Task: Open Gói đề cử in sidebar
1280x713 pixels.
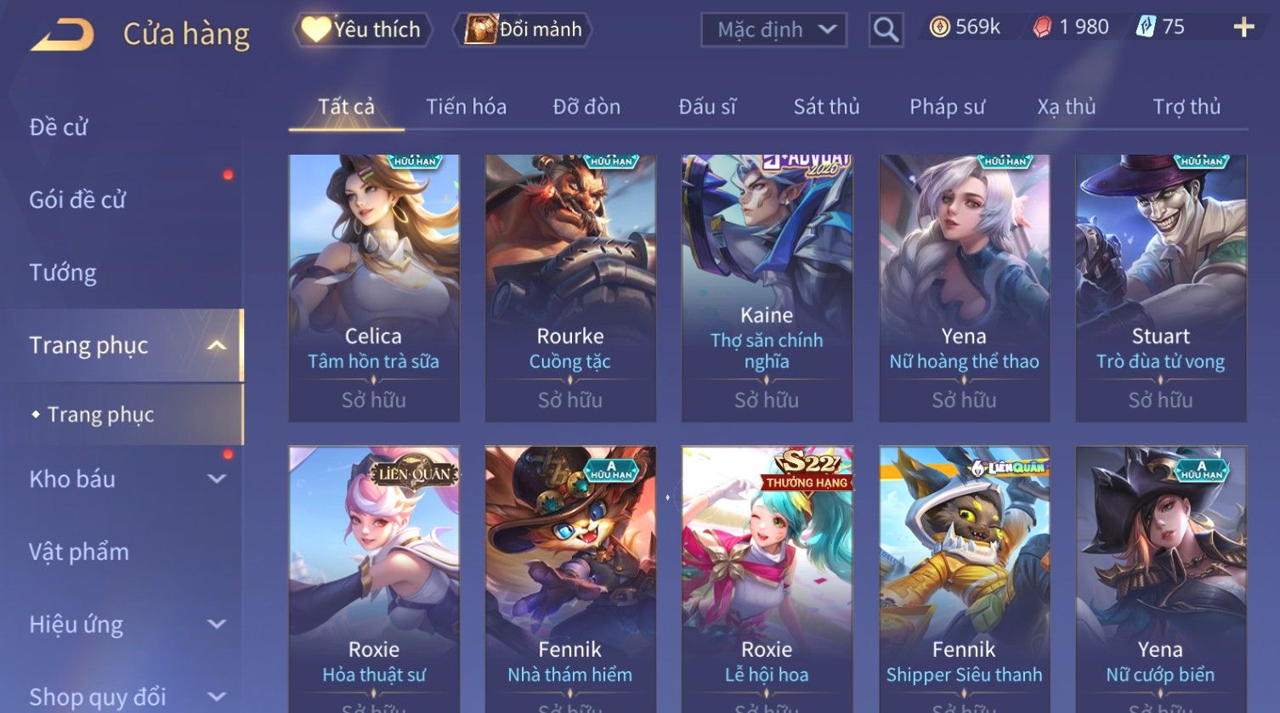Action: point(77,200)
